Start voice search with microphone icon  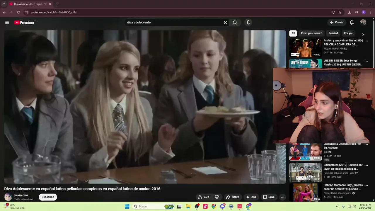(x=248, y=23)
